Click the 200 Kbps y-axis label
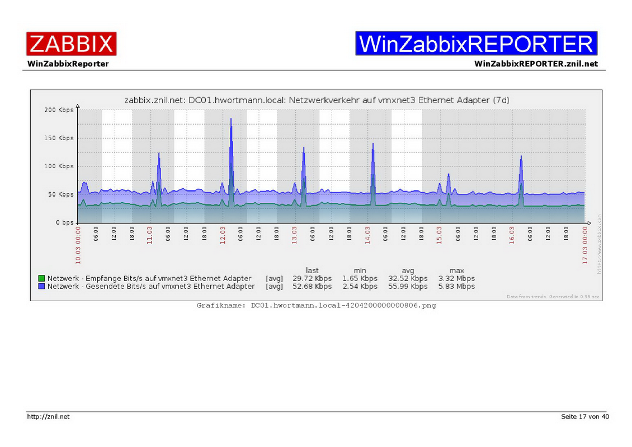 pos(59,110)
